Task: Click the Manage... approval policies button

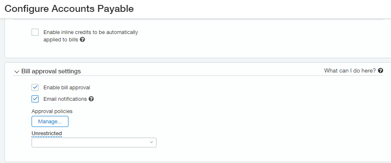Action: (x=50, y=122)
